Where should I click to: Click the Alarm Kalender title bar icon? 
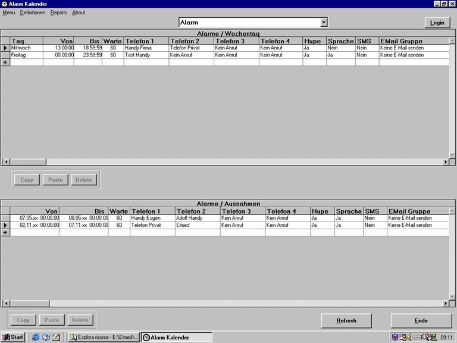tap(4, 4)
